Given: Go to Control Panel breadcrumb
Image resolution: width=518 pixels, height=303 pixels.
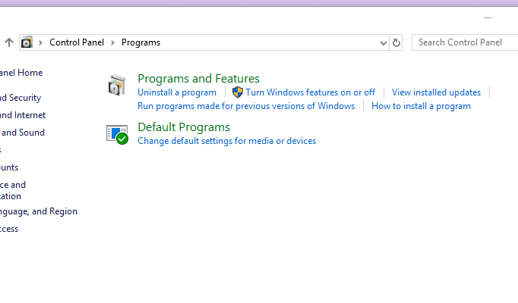Looking at the screenshot, I should point(77,42).
